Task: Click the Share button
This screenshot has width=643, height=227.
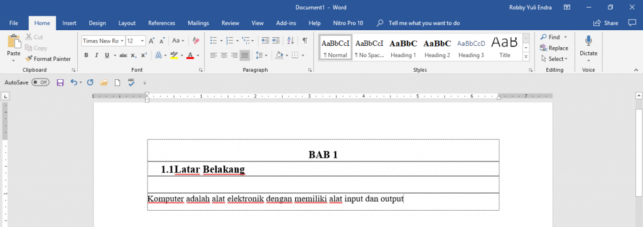Action: tap(606, 23)
